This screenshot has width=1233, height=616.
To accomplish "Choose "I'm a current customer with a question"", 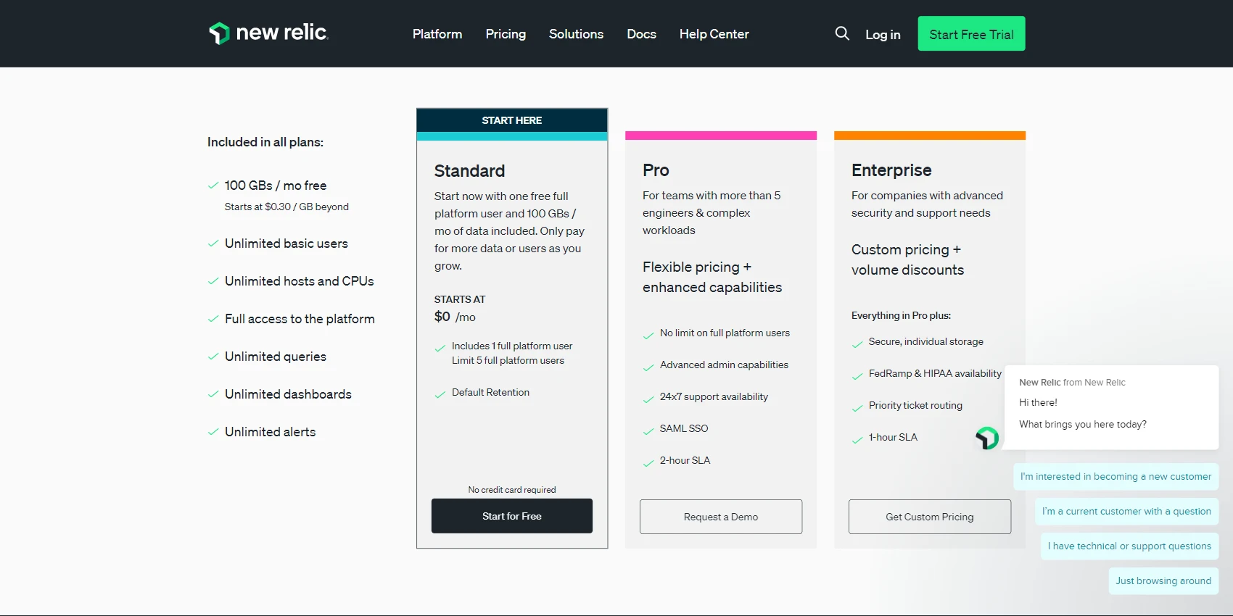I will tap(1126, 512).
